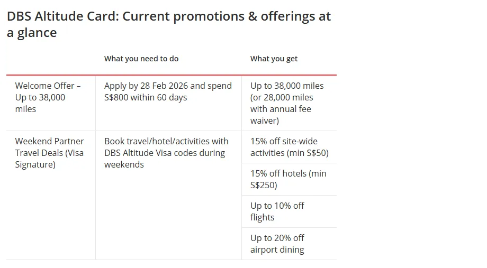Click the "Up to 10% off flights" cell
The image size is (487, 268).
click(x=277, y=211)
